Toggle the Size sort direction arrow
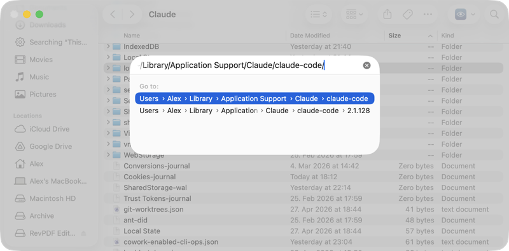This screenshot has height=251, width=509. point(430,36)
